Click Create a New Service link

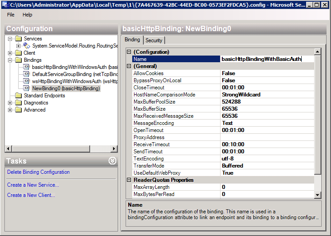coord(33,185)
